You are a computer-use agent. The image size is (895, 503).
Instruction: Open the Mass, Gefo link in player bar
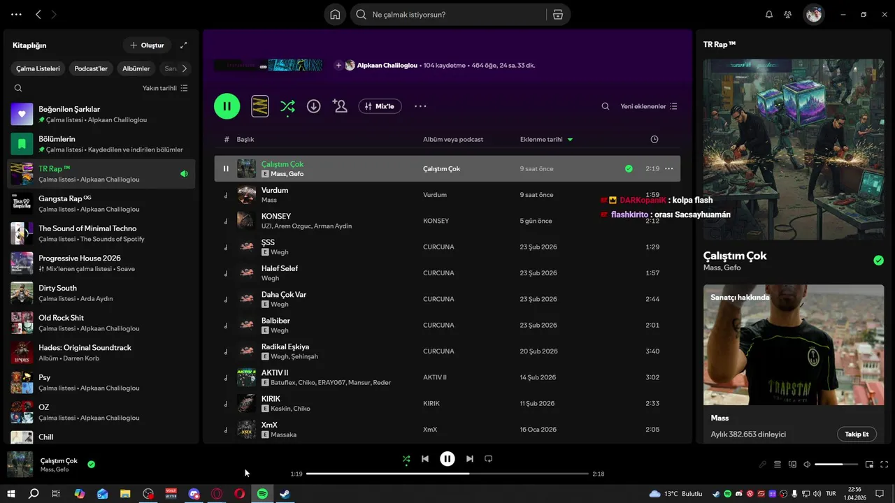point(55,469)
